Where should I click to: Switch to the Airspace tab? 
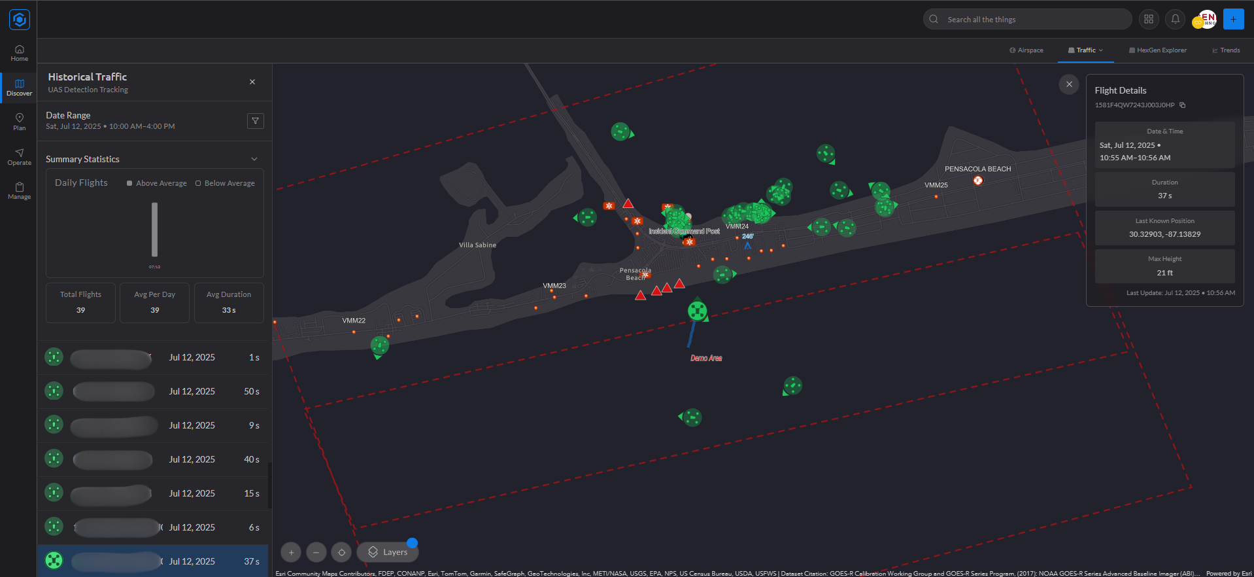coord(1026,50)
